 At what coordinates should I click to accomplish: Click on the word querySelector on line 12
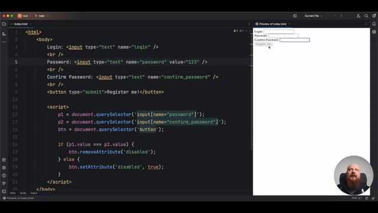[113, 114]
